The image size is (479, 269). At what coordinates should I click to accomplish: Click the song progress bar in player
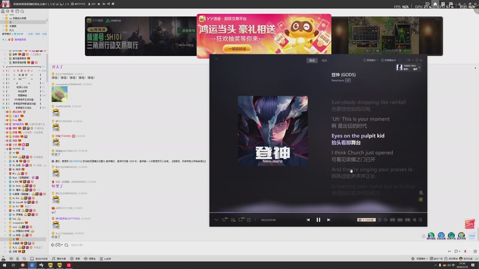click(x=318, y=212)
